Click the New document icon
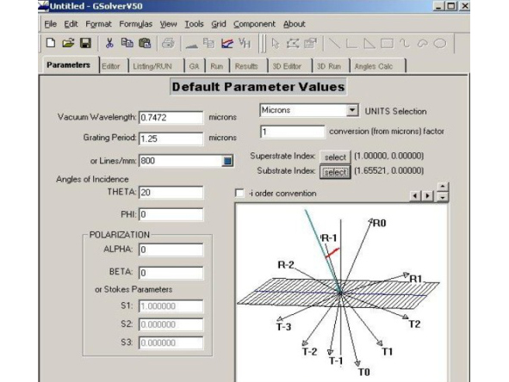Screen dimensions: 509x382 click(x=51, y=43)
